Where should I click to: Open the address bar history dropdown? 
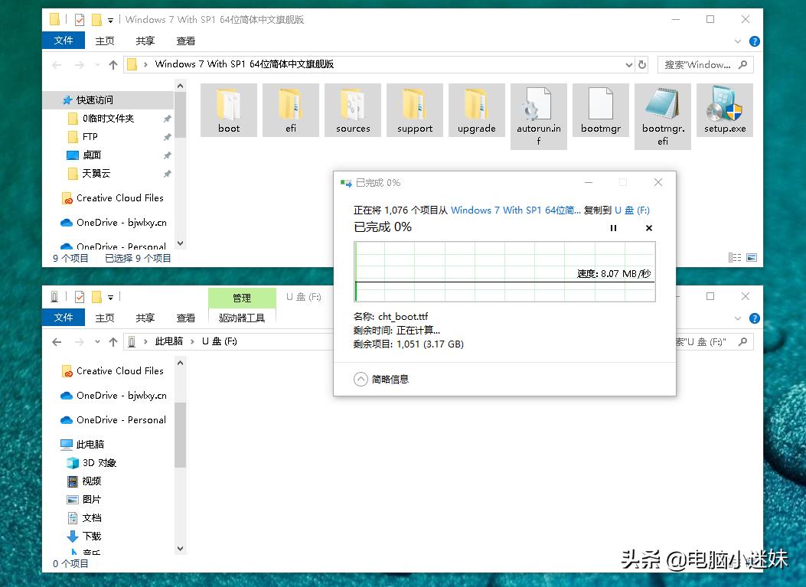click(628, 64)
